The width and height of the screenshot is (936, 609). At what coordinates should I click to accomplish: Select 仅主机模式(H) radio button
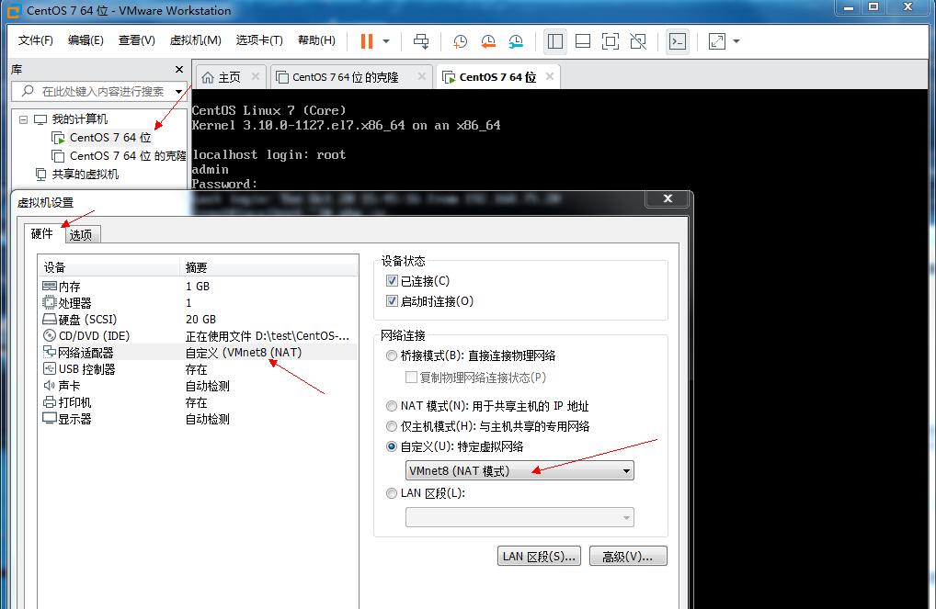[x=392, y=426]
